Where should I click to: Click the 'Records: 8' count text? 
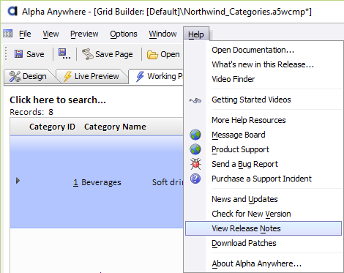click(31, 112)
